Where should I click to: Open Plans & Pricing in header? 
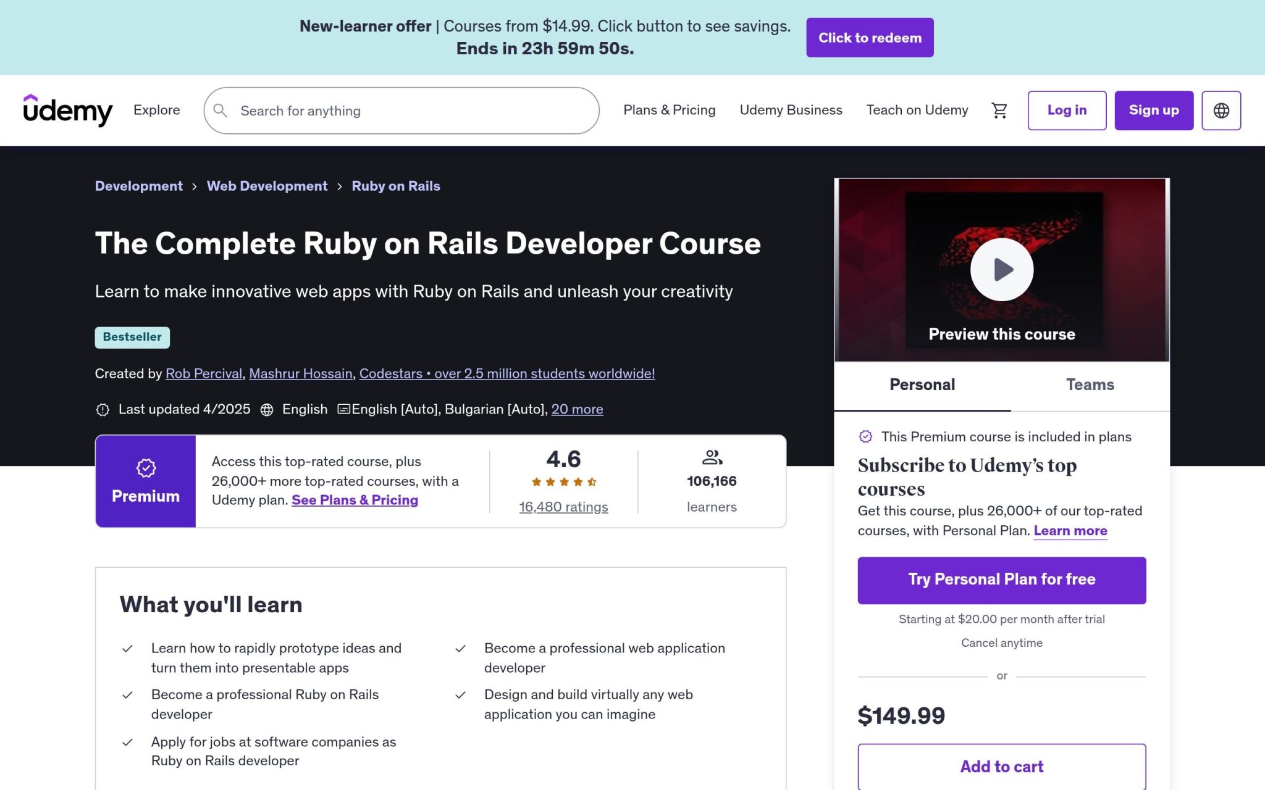pos(669,110)
